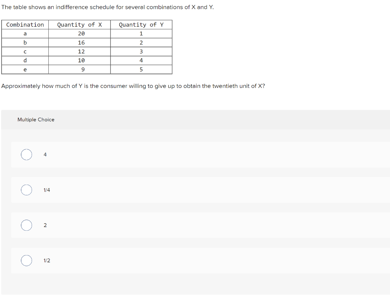Click combination row d
390x308 pixels.
pos(25,60)
